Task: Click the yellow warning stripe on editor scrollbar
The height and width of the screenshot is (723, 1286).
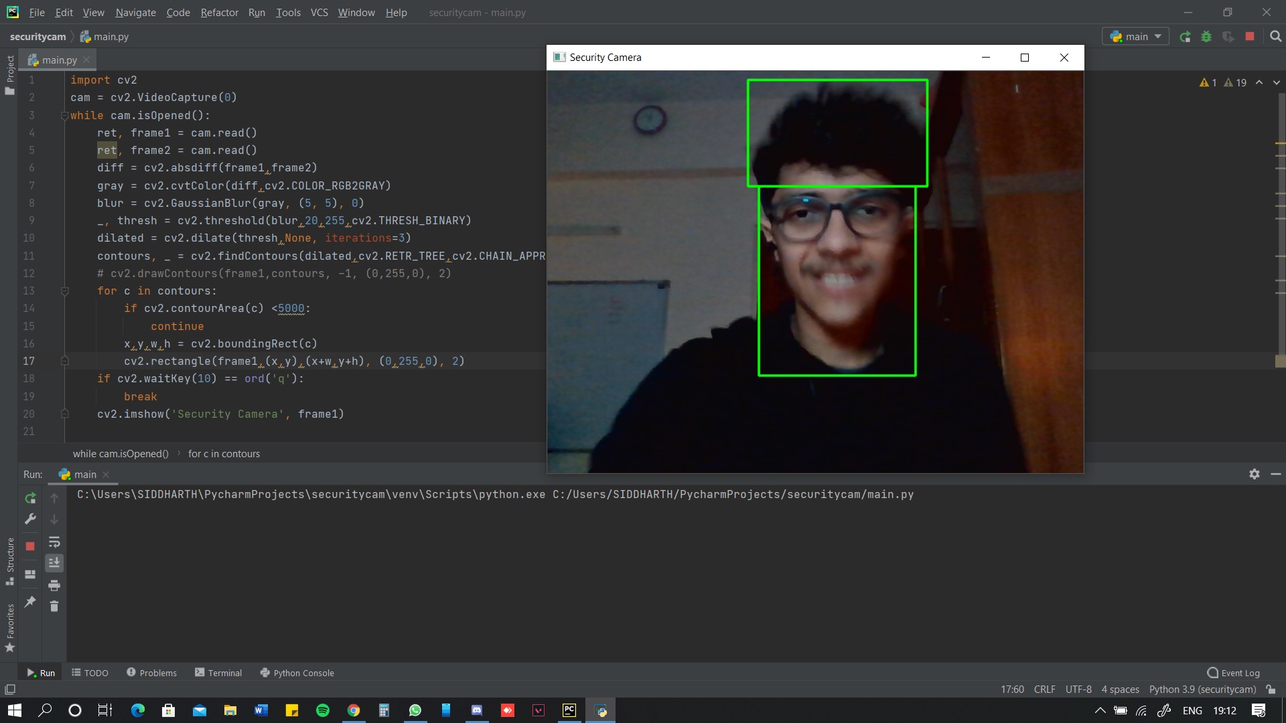Action: coord(1280,144)
